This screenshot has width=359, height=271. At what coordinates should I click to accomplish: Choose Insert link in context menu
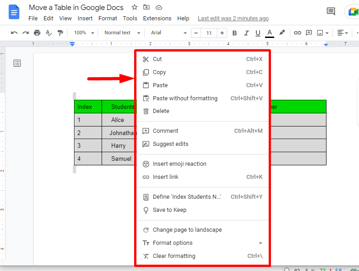click(203, 177)
